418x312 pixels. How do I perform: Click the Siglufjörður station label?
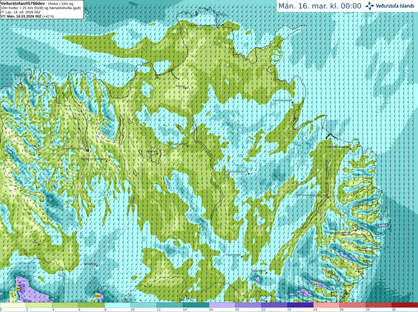[23, 75]
